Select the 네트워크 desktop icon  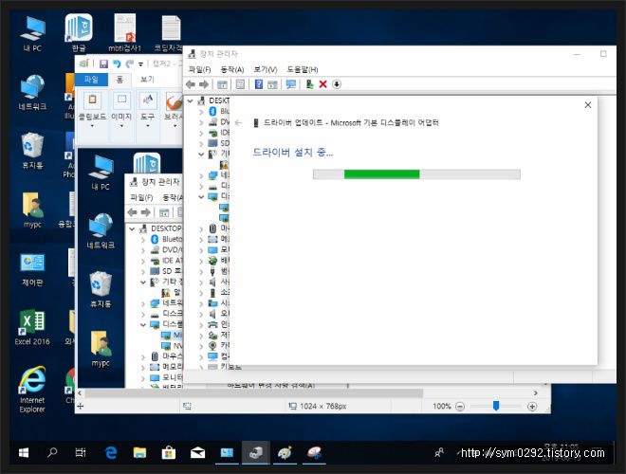point(32,93)
